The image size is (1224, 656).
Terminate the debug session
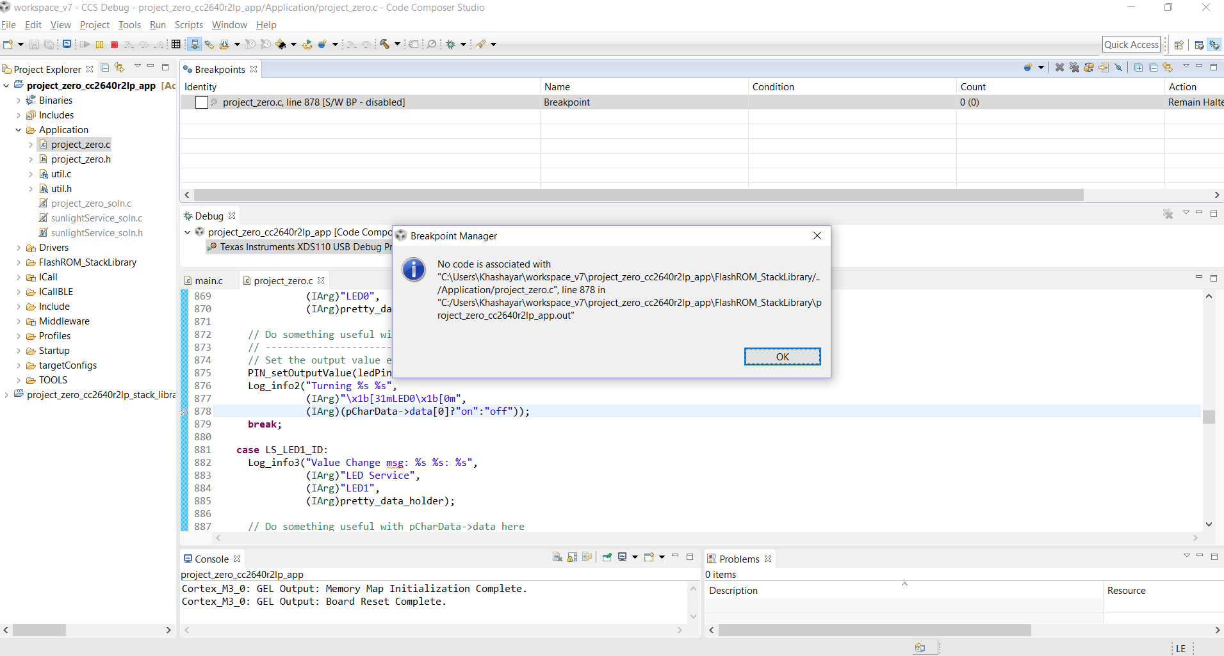pos(114,44)
